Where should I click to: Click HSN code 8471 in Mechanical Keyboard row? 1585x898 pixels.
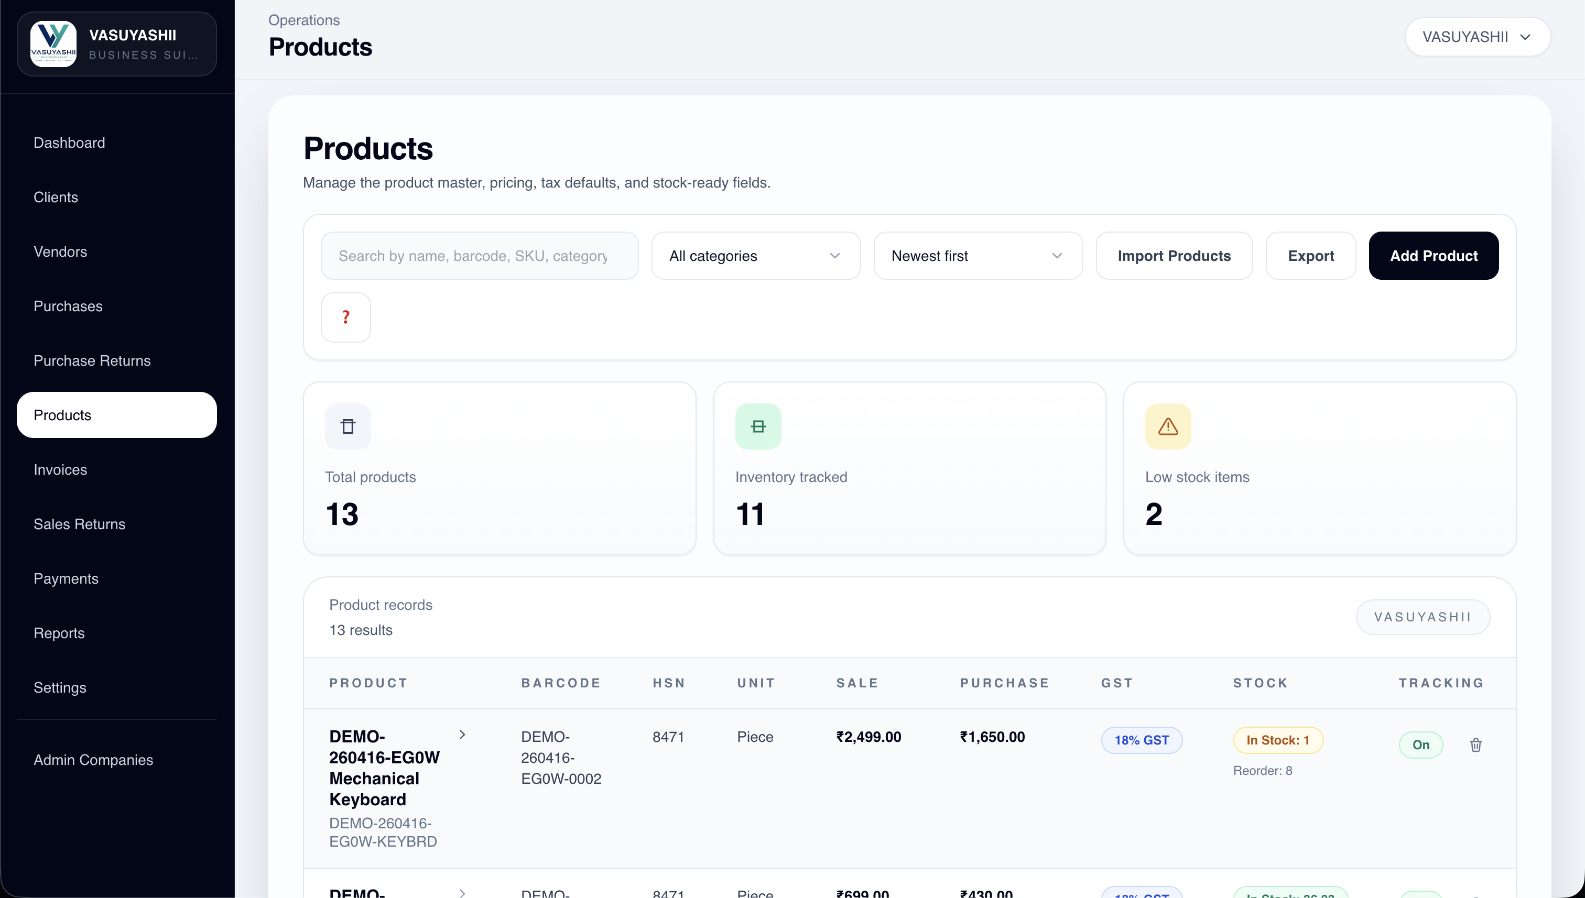(x=668, y=737)
